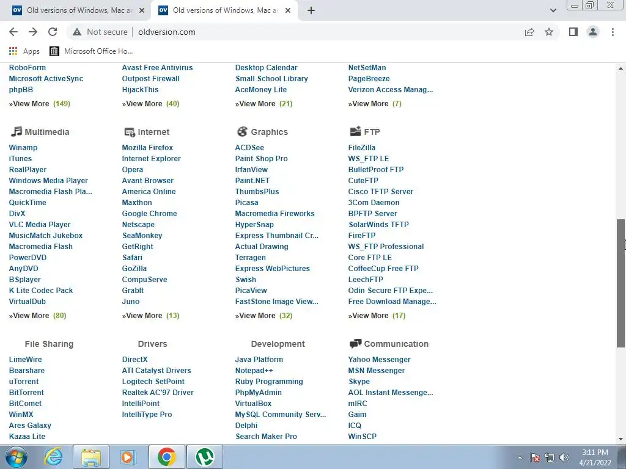Click the Chrome icon in the taskbar

pyautogui.click(x=167, y=457)
